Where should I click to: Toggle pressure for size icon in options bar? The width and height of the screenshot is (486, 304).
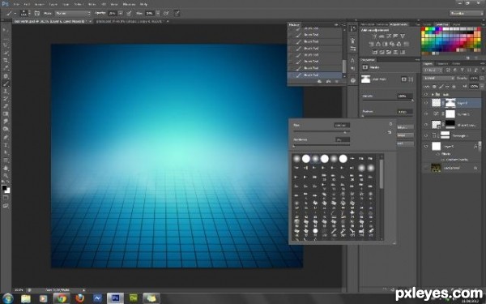[177, 13]
